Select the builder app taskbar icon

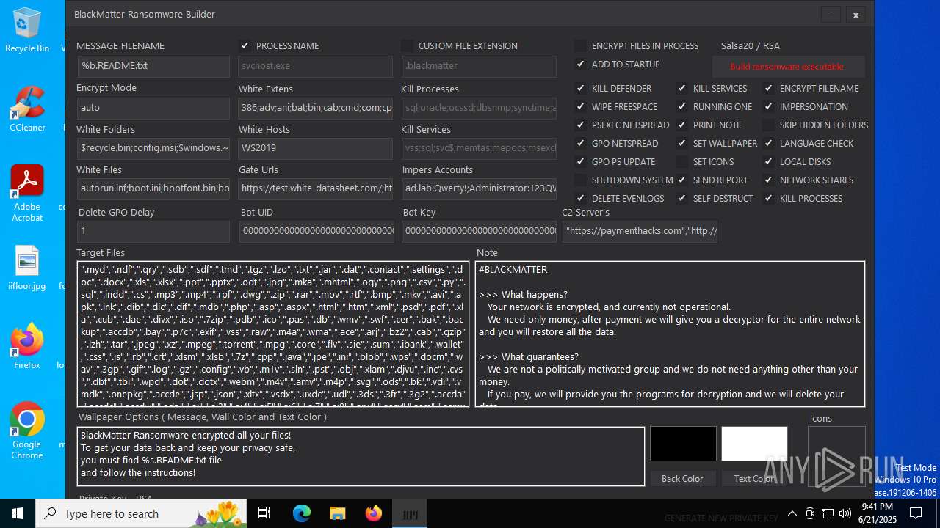click(410, 513)
